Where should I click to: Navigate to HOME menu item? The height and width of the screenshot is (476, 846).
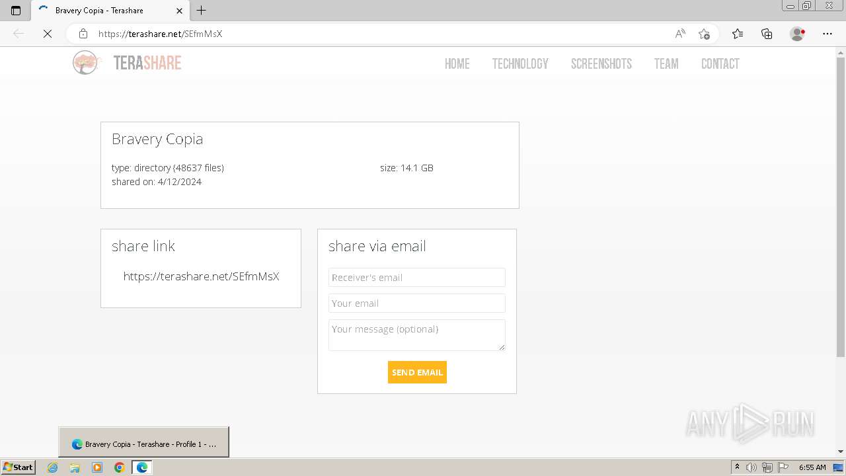457,63
